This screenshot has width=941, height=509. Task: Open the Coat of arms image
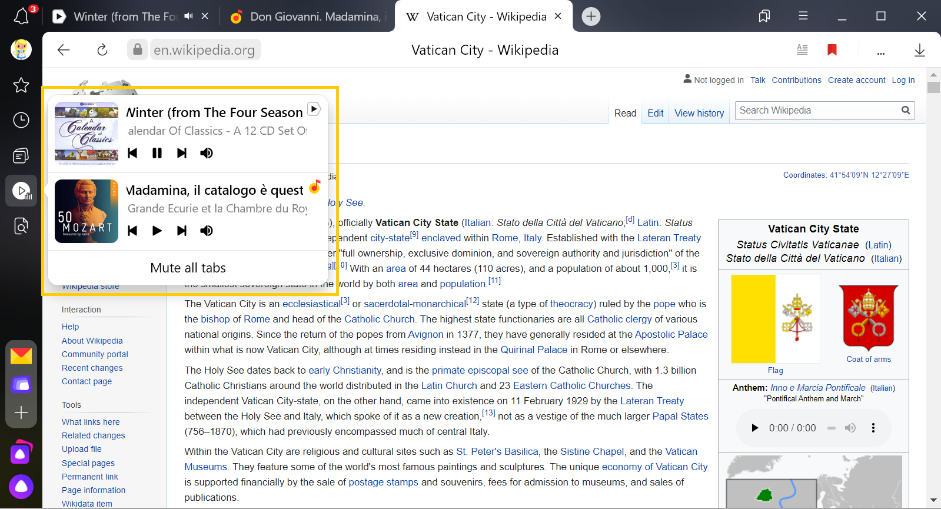868,318
